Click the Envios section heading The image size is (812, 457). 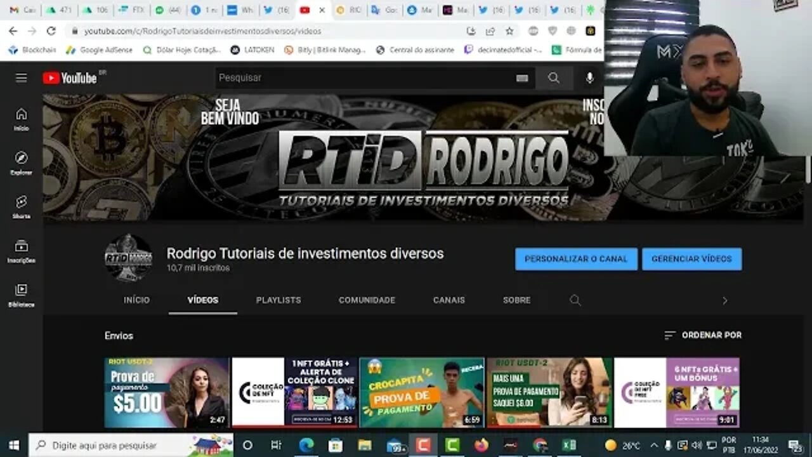119,336
